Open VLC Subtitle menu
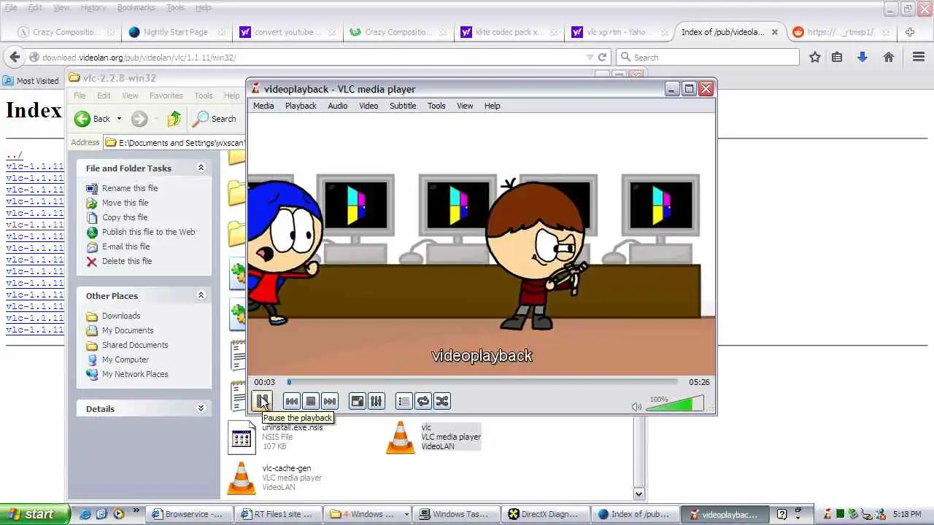This screenshot has height=525, width=934. [x=403, y=106]
